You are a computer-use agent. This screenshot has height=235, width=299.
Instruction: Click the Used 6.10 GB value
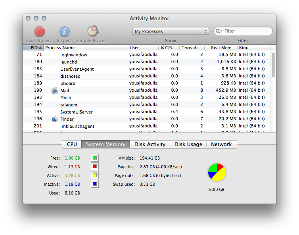72,193
